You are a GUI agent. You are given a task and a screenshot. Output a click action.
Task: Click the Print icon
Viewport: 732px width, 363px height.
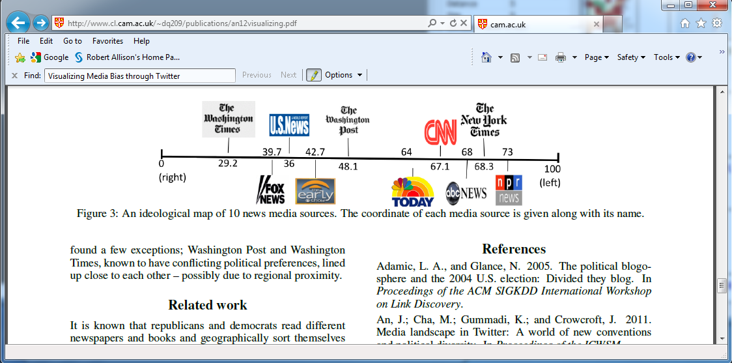coord(561,57)
